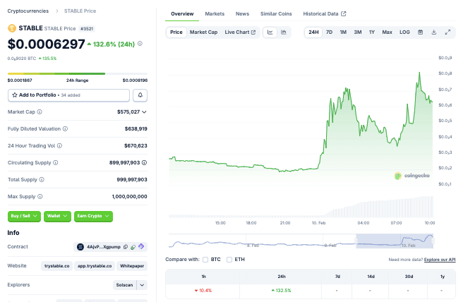Image resolution: width=468 pixels, height=302 pixels.
Task: Click the purple diamond contract icon
Action: 141,246
